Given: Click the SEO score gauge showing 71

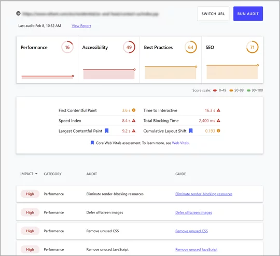Looking at the screenshot, I should pos(252,47).
